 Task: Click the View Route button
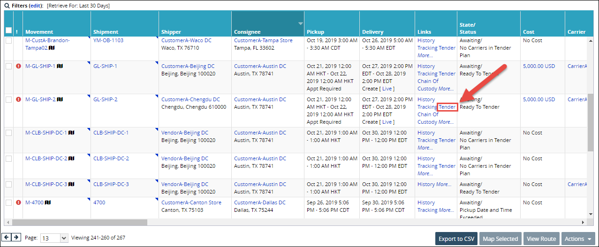click(541, 239)
